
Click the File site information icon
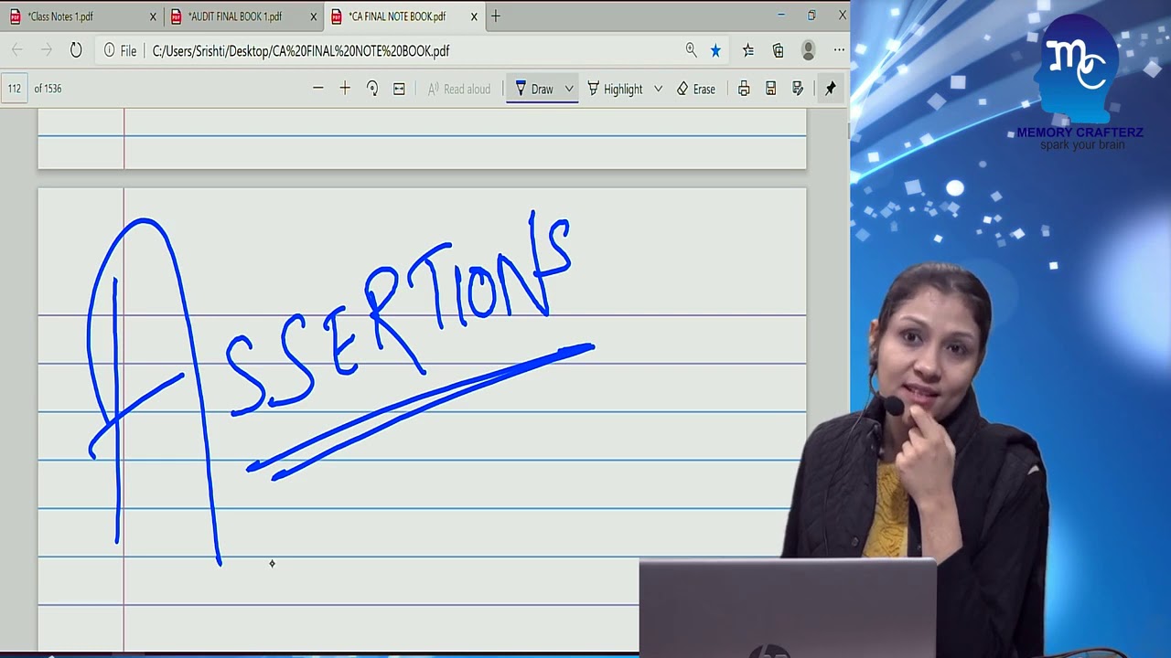120,51
